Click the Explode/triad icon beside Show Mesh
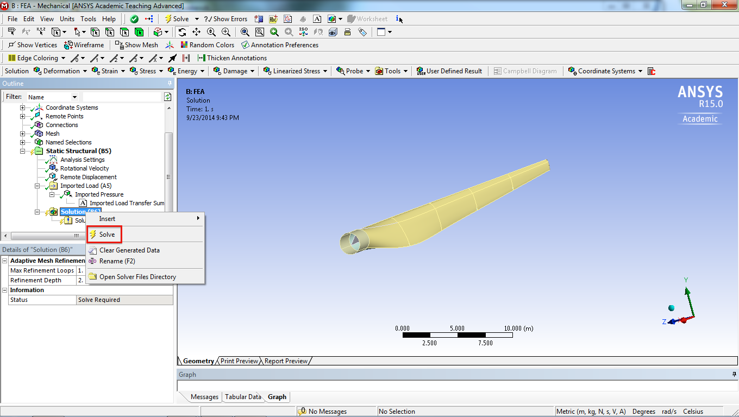Image resolution: width=739 pixels, height=417 pixels. (x=170, y=45)
